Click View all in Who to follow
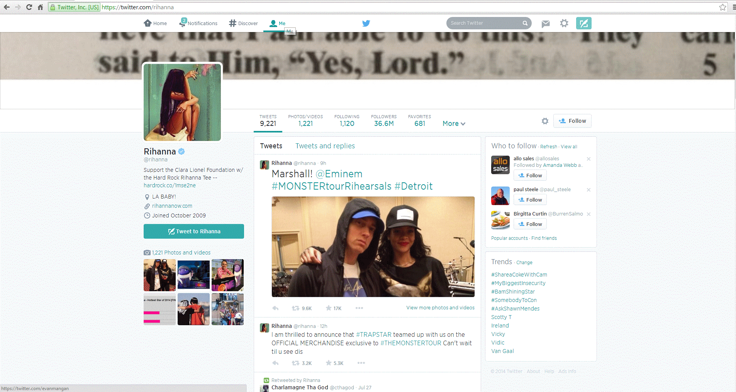 (569, 147)
